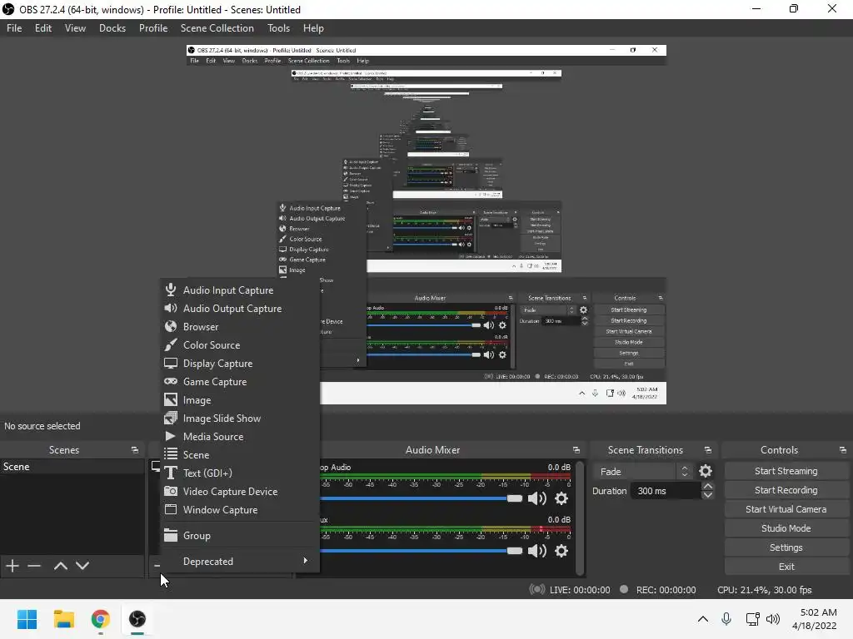The width and height of the screenshot is (853, 639).
Task: Open transition properties gear
Action: 706,471
